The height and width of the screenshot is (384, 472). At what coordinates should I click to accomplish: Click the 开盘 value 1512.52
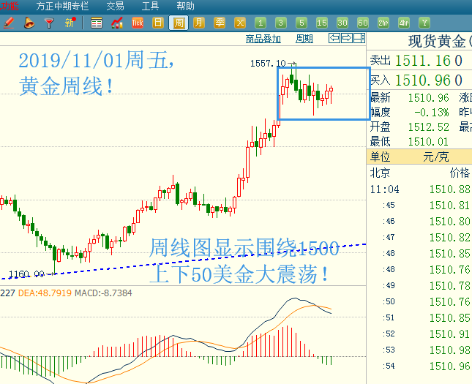point(428,127)
